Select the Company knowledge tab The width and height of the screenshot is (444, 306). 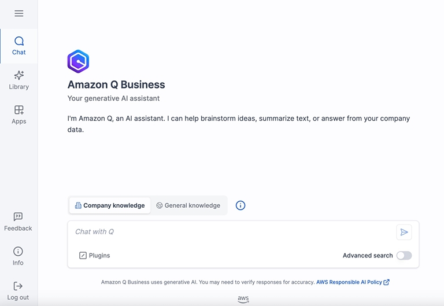click(x=110, y=205)
